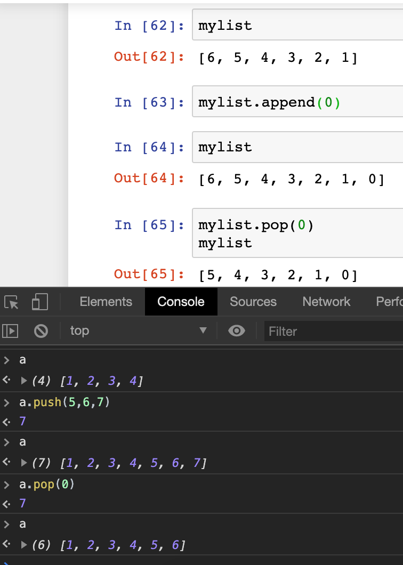Screen dimensions: 403x565
Task: Select the mylist.pop(0) code cell
Action: coord(297,233)
